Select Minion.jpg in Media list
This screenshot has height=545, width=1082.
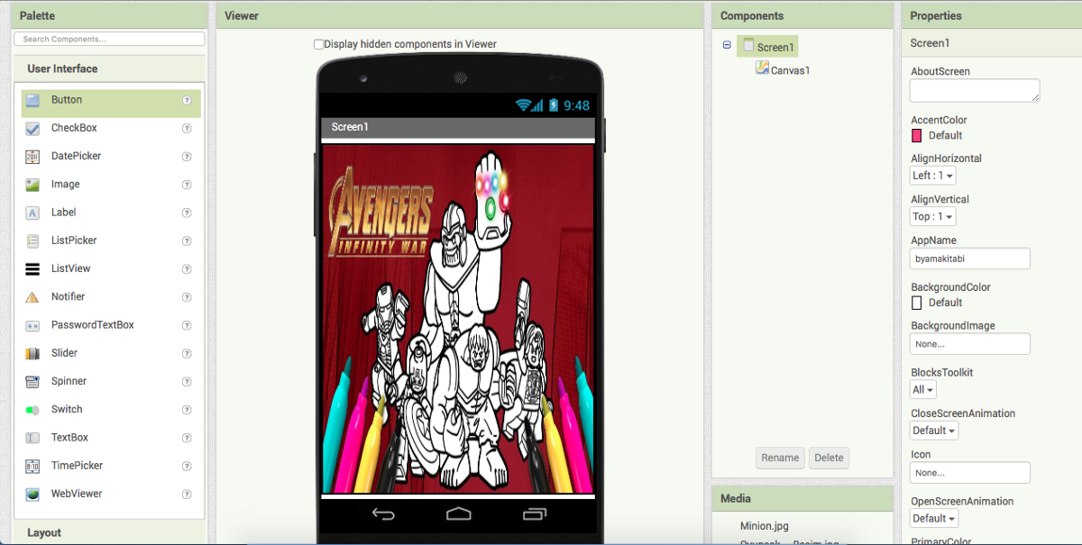pyautogui.click(x=764, y=526)
